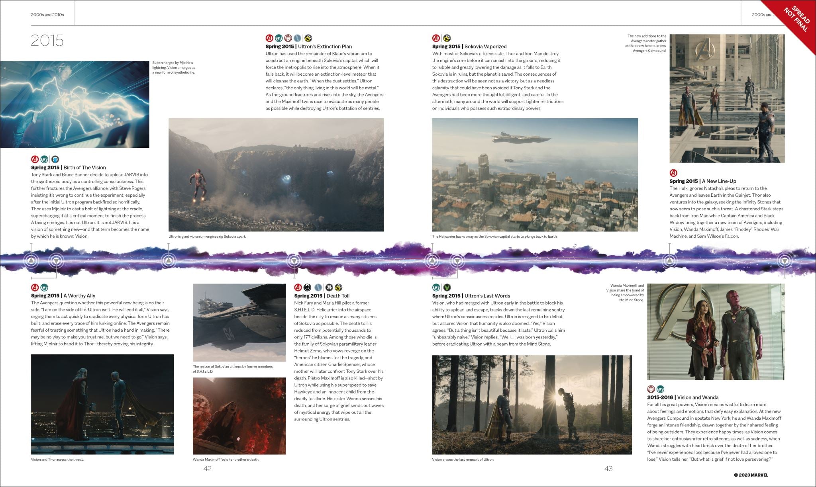Click caption 'Ultron's giant vibranium engines rip Sokovia apart.'
This screenshot has height=487, width=816.
[207, 237]
